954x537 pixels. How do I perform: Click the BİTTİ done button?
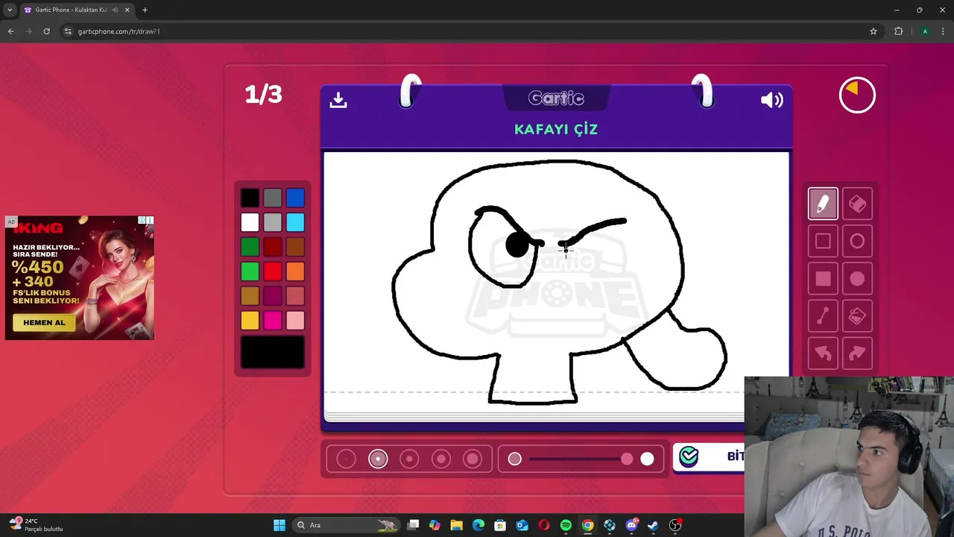click(709, 457)
